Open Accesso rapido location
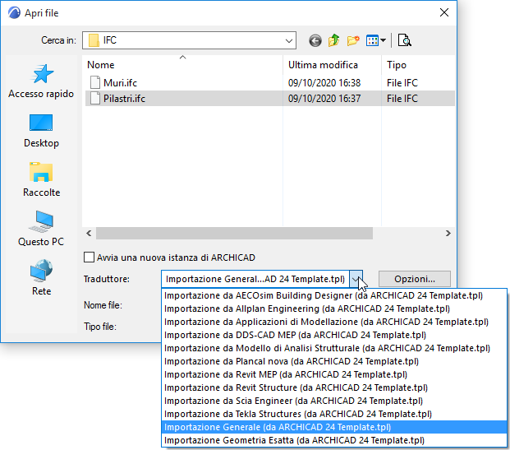The width and height of the screenshot is (510, 450). point(41,81)
